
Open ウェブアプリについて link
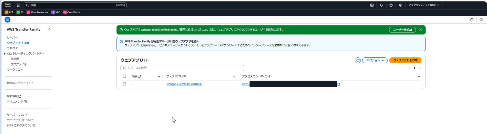pos(20,120)
